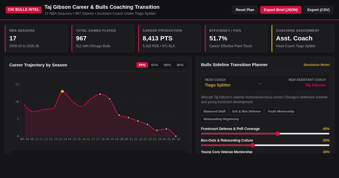Switch chart to PPG
Viewport: 339px width, 178px height.
point(142,65)
